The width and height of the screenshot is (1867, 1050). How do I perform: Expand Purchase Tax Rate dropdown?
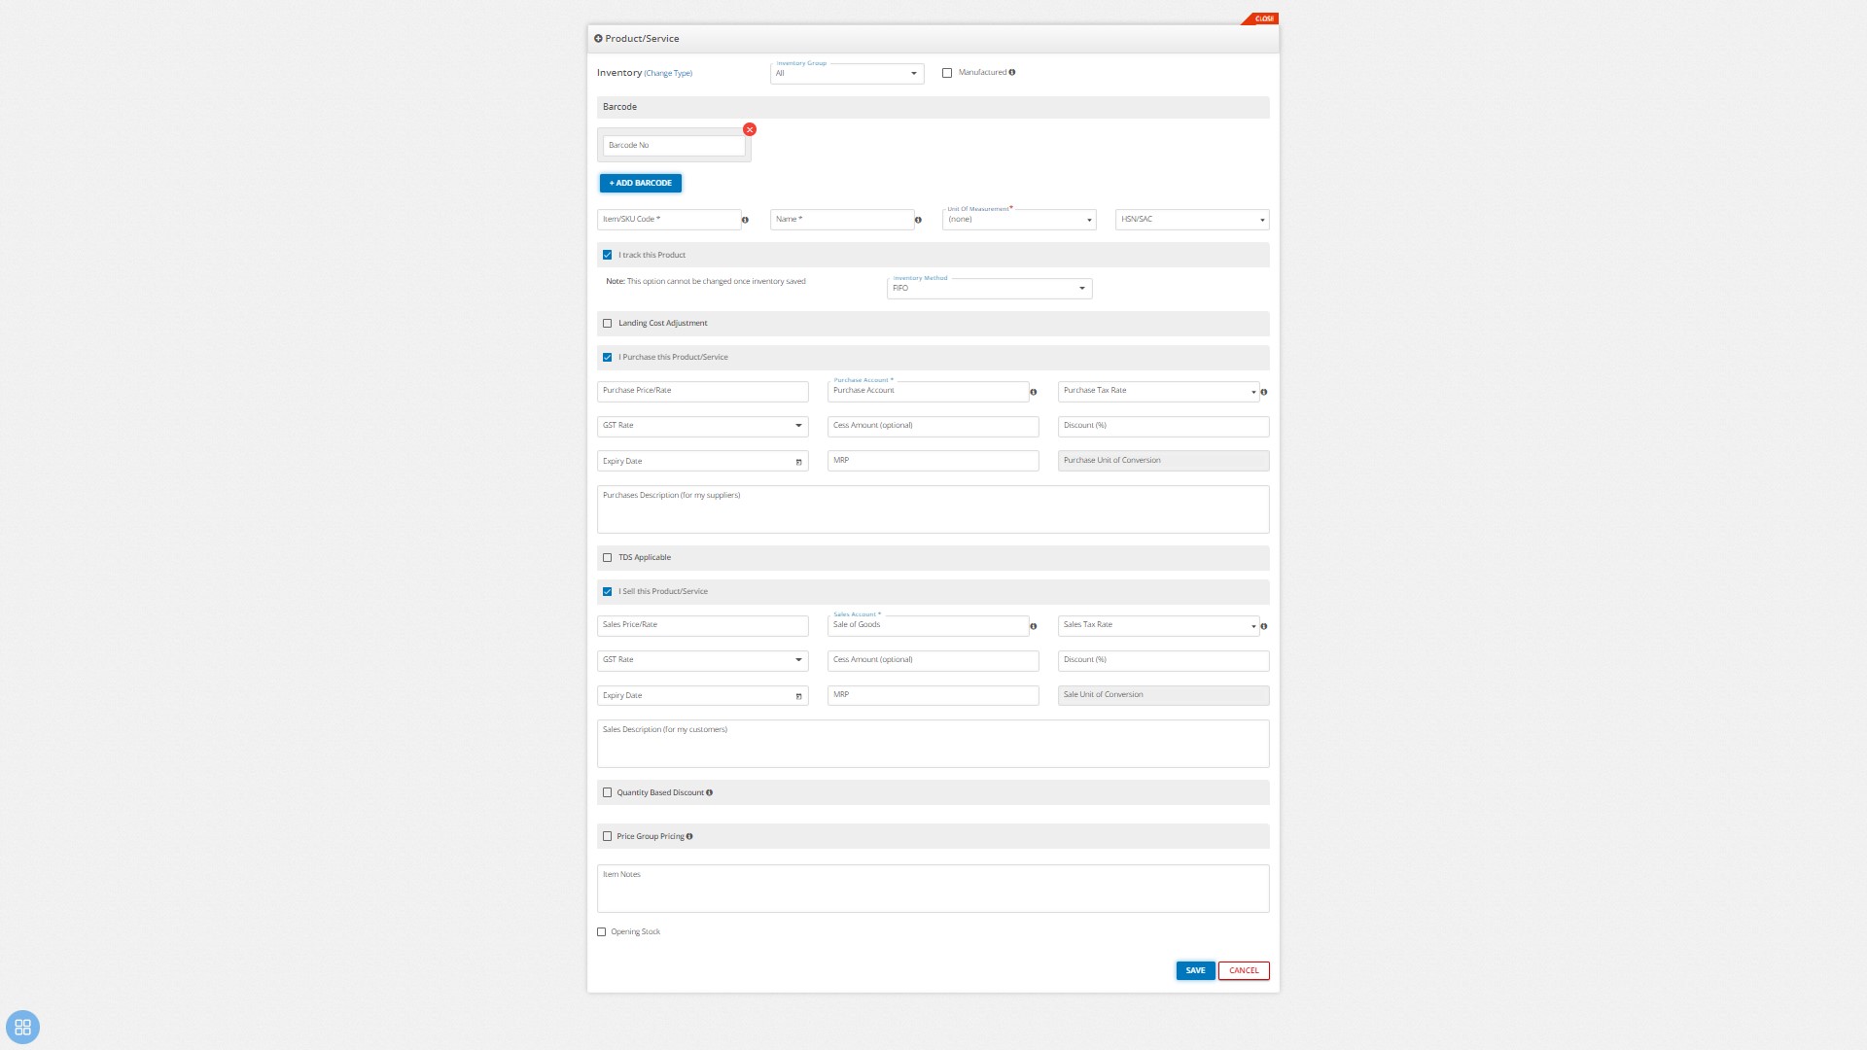(x=1158, y=391)
